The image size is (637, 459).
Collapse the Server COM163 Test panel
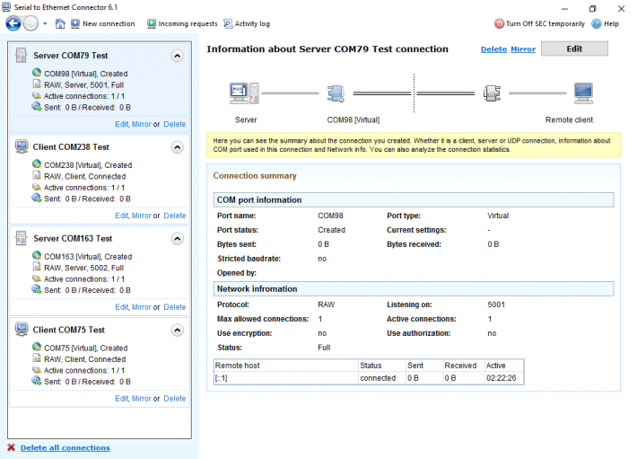(x=177, y=239)
